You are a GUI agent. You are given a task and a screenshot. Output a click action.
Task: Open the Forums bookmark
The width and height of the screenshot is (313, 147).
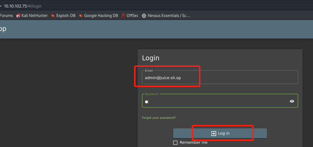[6, 16]
